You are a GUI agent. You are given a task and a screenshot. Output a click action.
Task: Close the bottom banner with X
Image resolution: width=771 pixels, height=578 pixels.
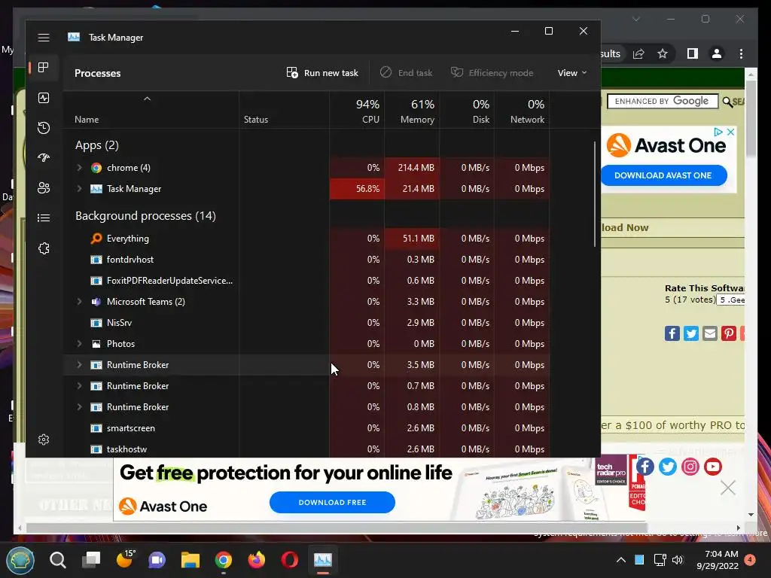pyautogui.click(x=728, y=488)
